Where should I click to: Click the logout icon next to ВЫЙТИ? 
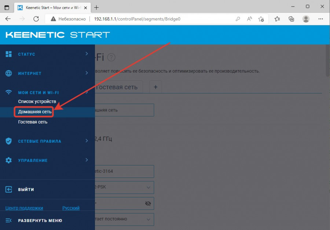pyautogui.click(x=9, y=189)
